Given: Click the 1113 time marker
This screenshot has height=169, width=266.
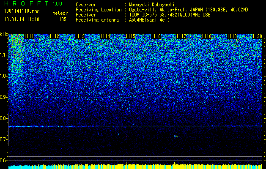Looking at the screenshot, I should tap(80, 36).
